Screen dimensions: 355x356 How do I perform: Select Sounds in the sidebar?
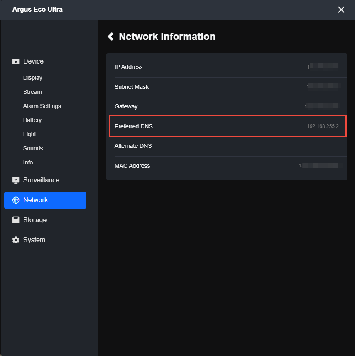pos(33,148)
